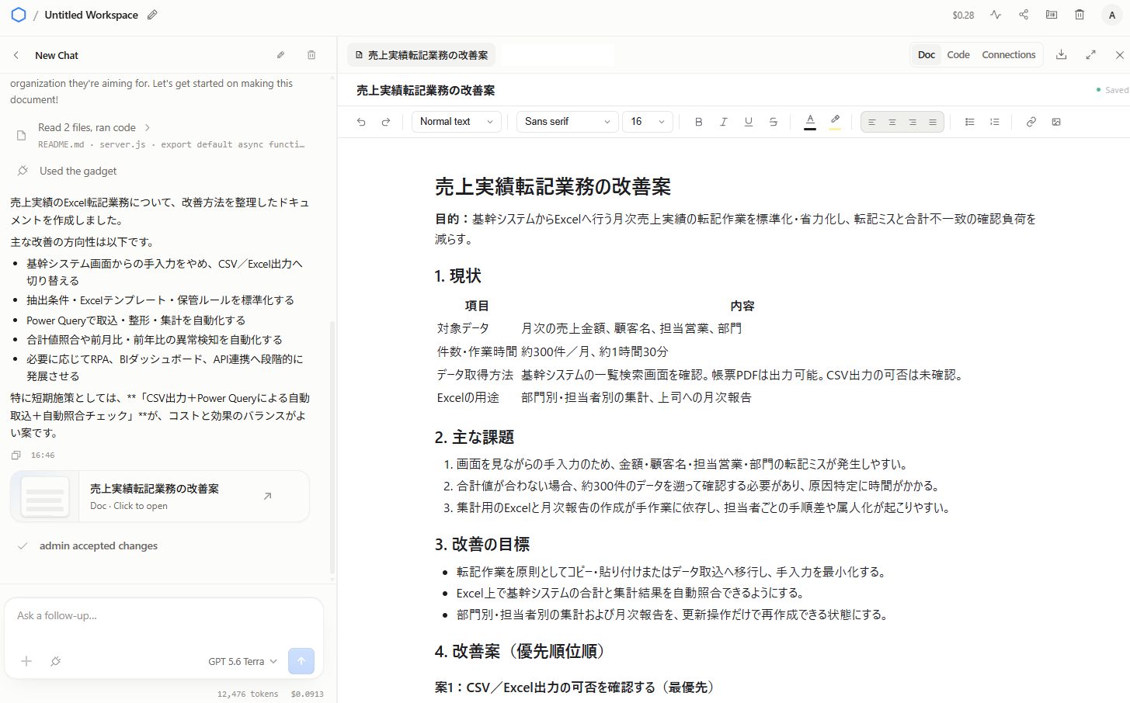The width and height of the screenshot is (1130, 703).
Task: Expand the Read 2 files, ran code step
Action: click(95, 127)
